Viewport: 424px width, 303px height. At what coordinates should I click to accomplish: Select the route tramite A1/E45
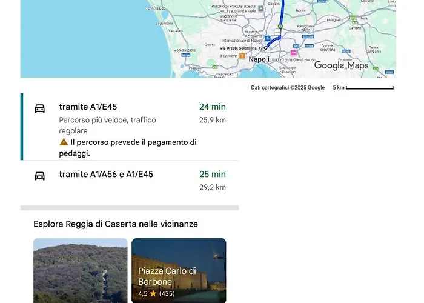tap(130, 127)
